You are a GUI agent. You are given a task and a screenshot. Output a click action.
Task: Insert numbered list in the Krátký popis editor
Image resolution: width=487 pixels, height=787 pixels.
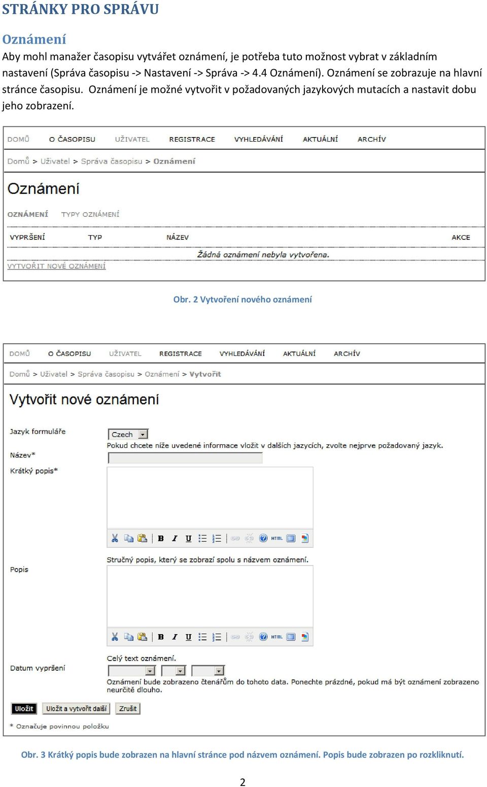pos(217,538)
